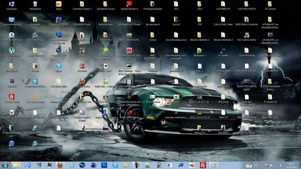
Task: Open the Camtasia Studio 7 shortcut
Action: (82, 6)
